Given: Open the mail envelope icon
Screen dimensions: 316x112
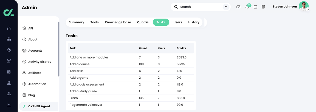Looking at the screenshot, I should 238,7.
